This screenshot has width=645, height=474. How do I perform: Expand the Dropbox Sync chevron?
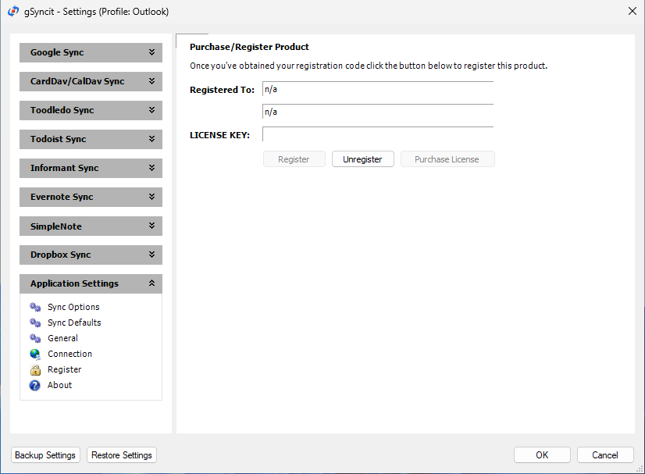[151, 255]
